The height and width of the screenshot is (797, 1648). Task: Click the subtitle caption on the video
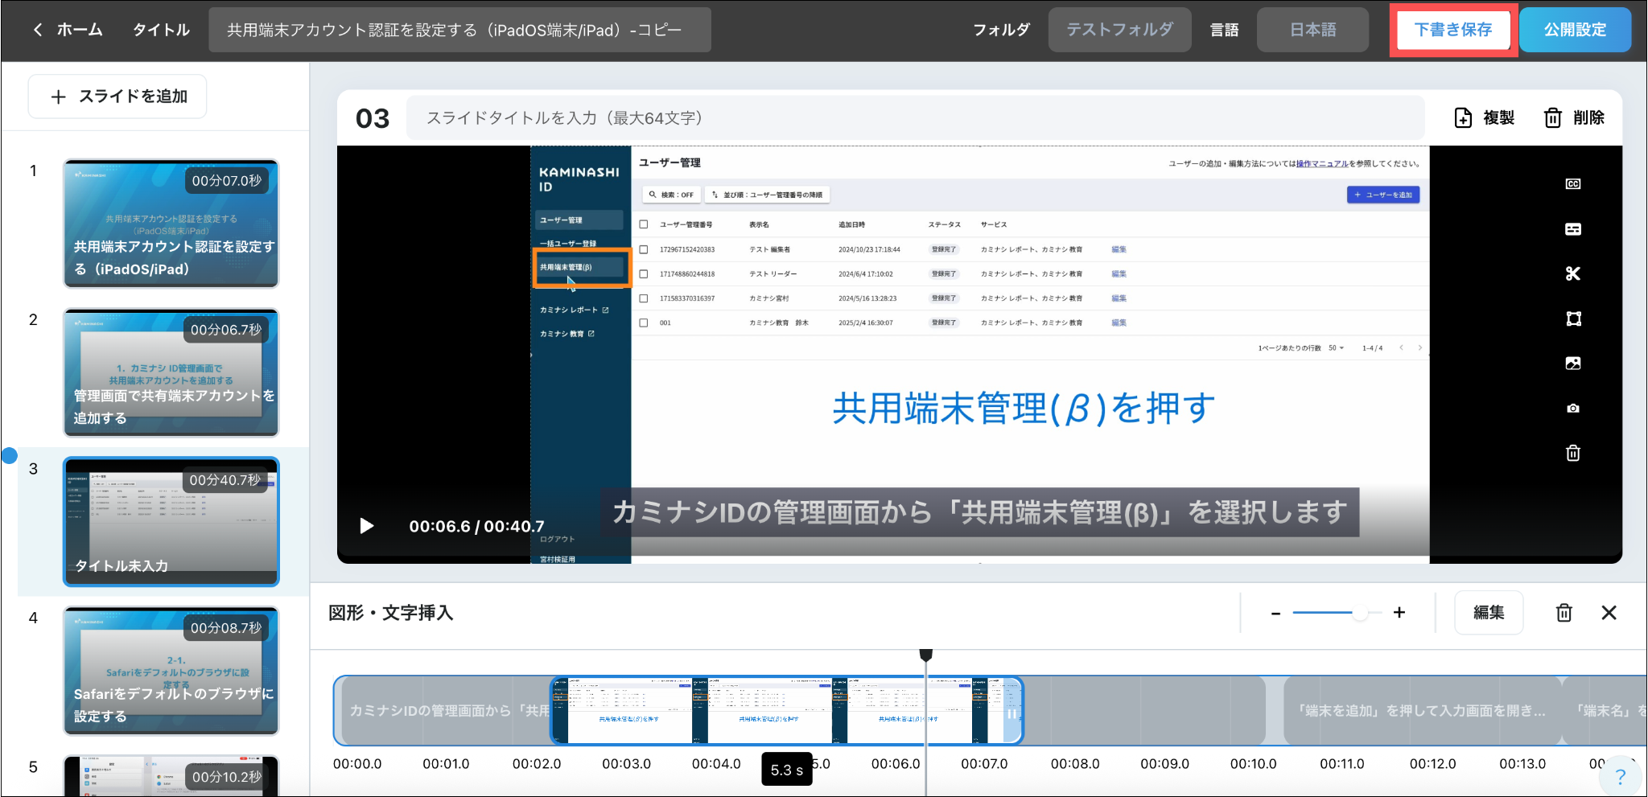point(979,511)
